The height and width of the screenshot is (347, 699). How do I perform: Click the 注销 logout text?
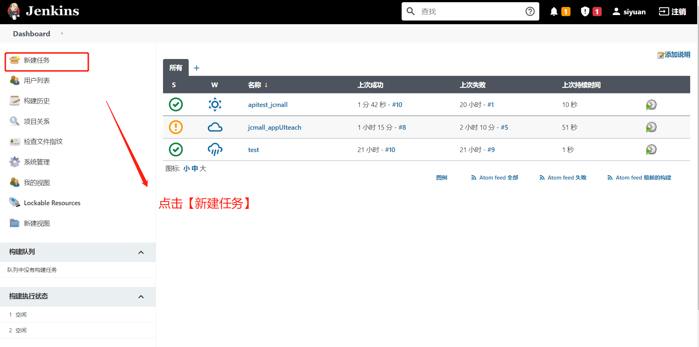[x=678, y=12]
